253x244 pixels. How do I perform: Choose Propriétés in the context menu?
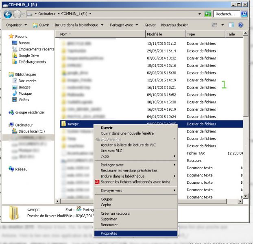coord(109,233)
